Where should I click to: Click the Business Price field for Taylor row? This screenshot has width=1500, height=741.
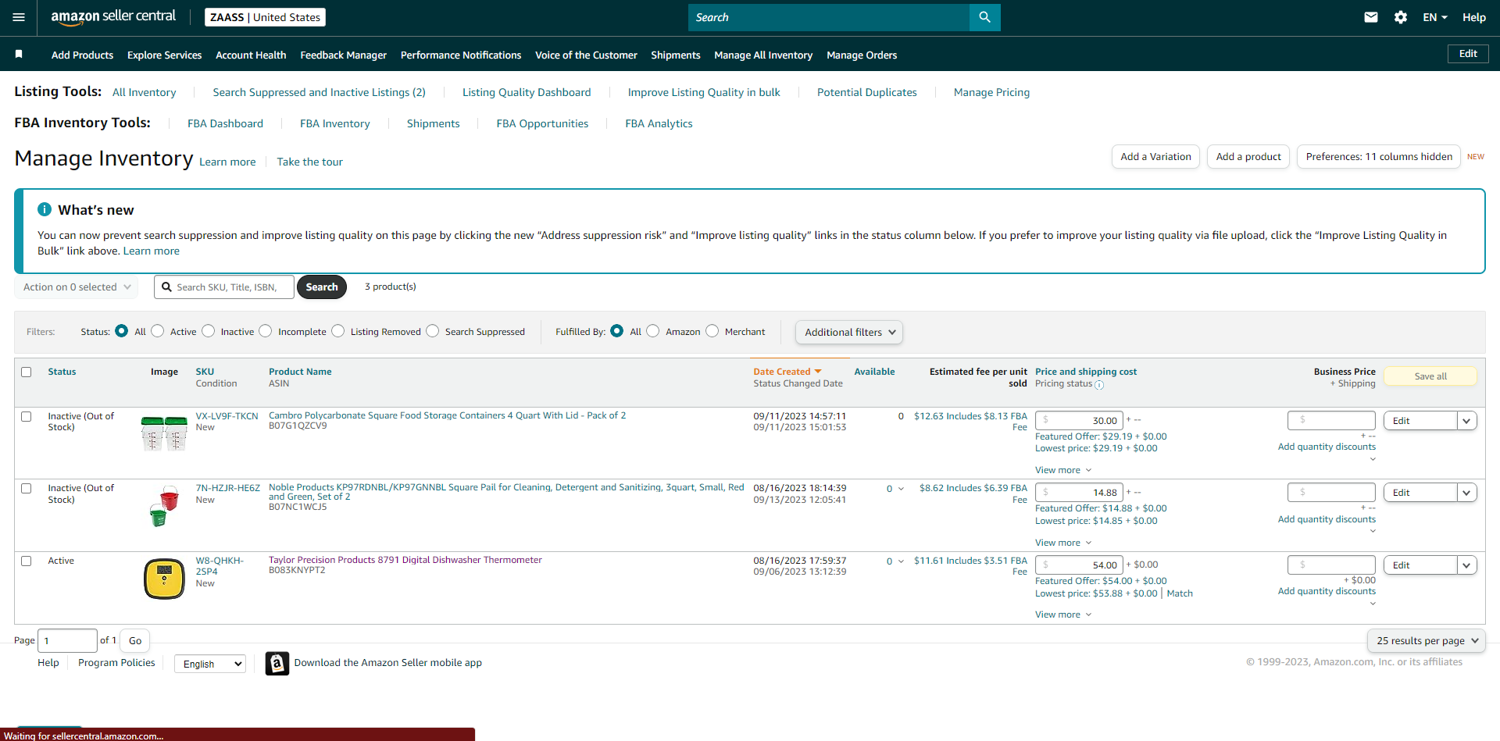[x=1331, y=565]
